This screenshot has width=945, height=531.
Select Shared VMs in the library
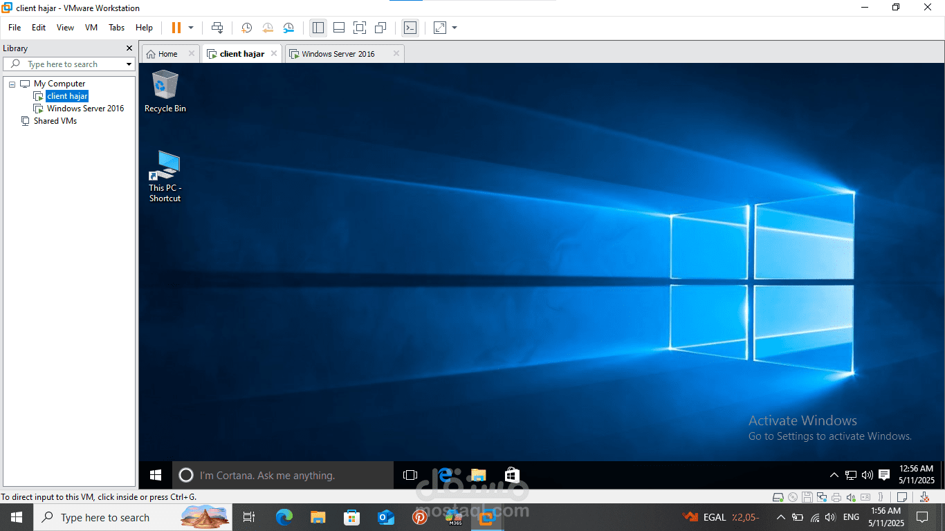pyautogui.click(x=55, y=121)
